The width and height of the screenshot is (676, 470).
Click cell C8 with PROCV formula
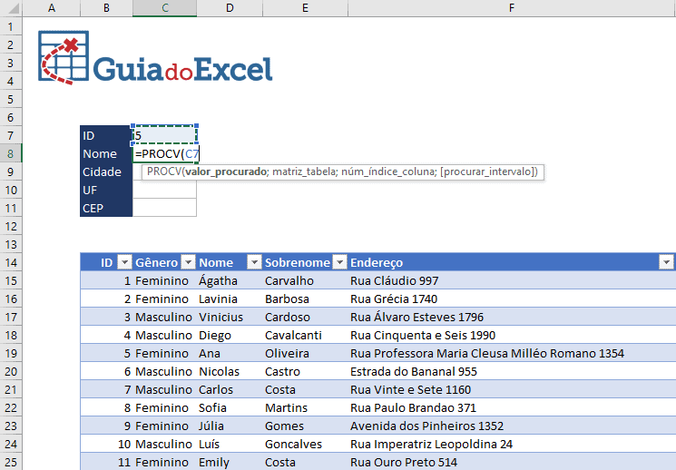164,154
